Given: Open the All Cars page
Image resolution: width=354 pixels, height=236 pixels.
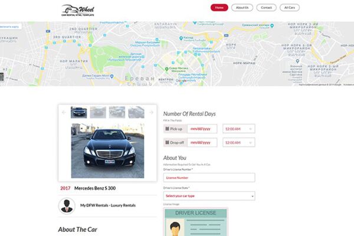Looking at the screenshot, I should click(x=290, y=8).
